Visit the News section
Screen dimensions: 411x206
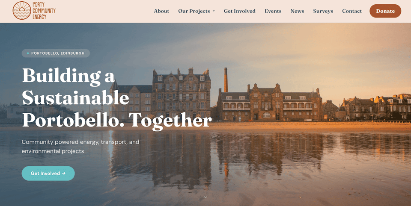click(297, 11)
